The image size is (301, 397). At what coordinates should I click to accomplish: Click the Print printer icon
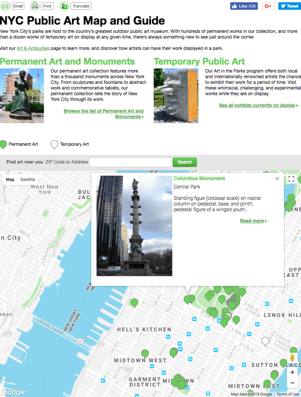[35, 6]
